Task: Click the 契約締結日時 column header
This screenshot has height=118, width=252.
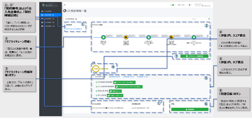Action: click(136, 104)
